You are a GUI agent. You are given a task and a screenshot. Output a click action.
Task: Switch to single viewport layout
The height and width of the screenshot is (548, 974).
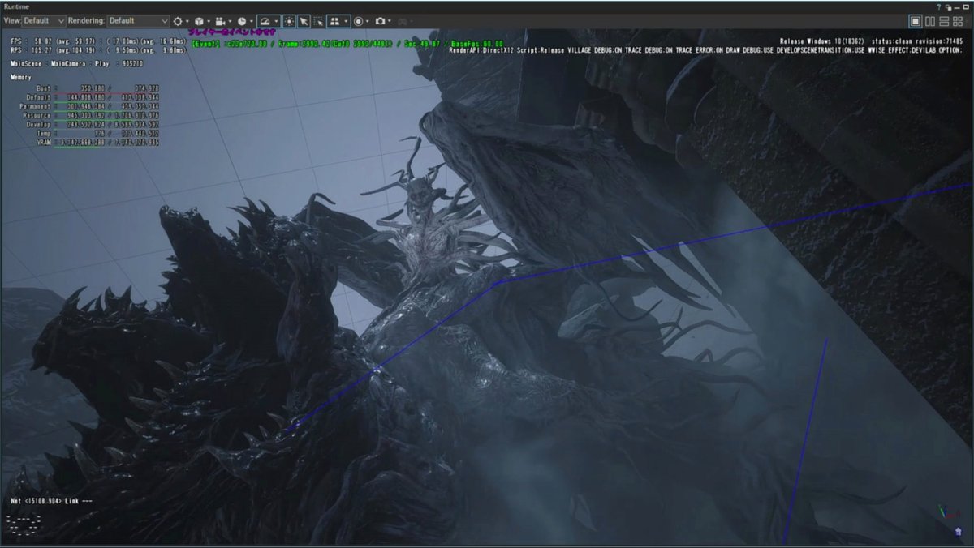pos(916,21)
